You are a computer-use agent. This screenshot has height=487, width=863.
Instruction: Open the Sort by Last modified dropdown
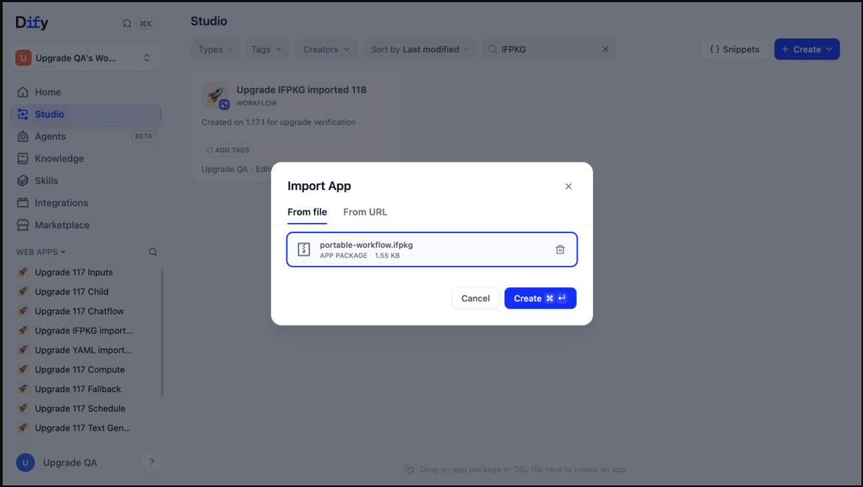[420, 49]
